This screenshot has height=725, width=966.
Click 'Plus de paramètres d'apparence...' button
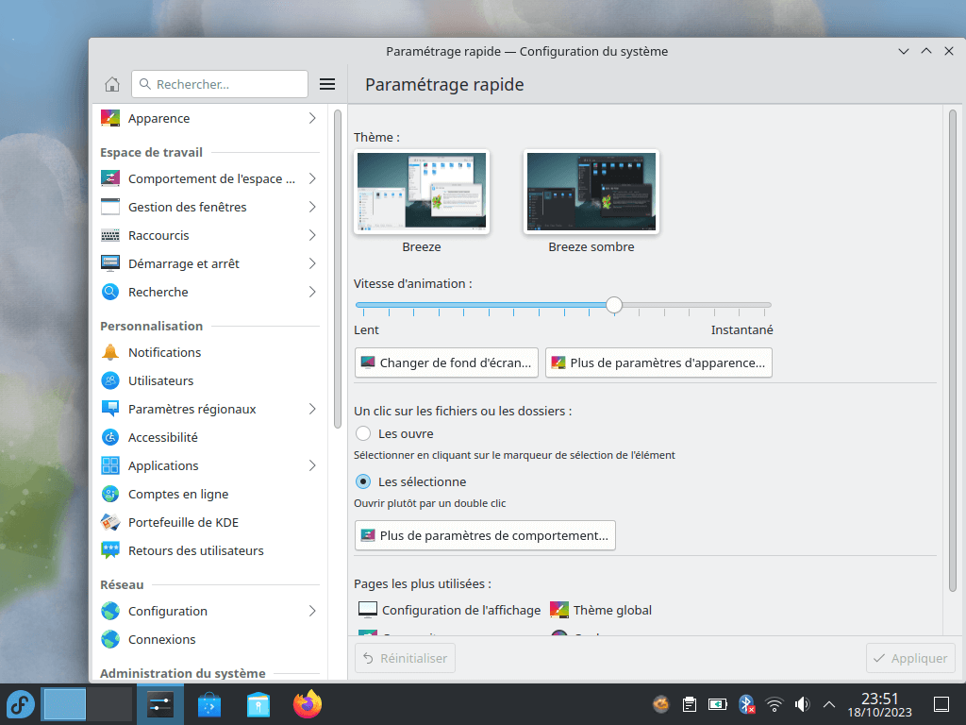[658, 363]
